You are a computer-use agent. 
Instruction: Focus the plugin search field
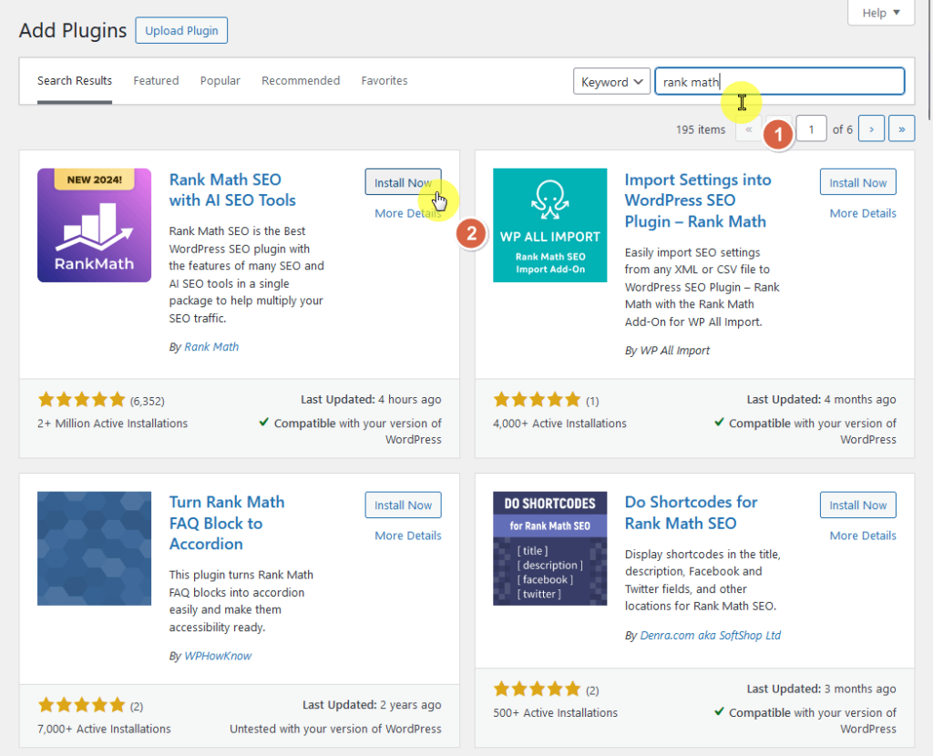click(x=780, y=81)
